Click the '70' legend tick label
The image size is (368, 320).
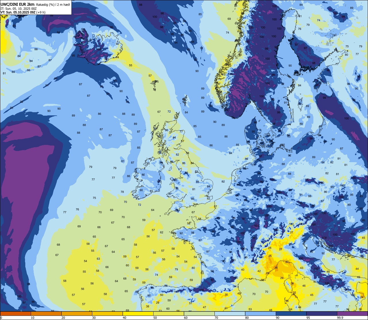[216, 318]
